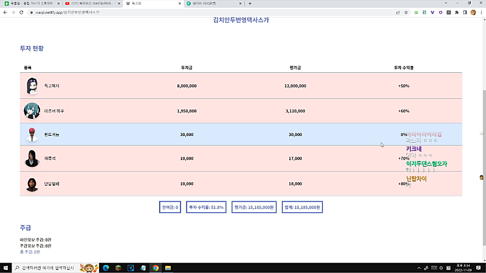Click the purple V extension icon

point(433,12)
